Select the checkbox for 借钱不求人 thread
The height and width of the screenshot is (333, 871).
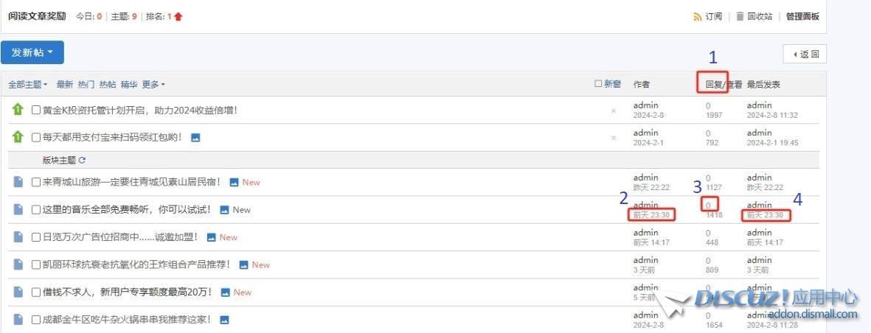click(x=36, y=292)
